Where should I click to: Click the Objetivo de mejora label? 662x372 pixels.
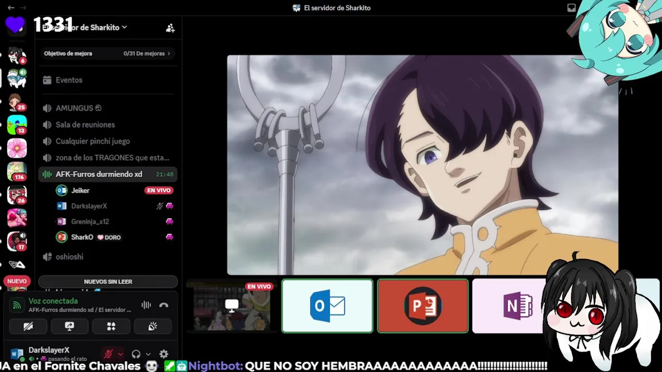click(68, 54)
